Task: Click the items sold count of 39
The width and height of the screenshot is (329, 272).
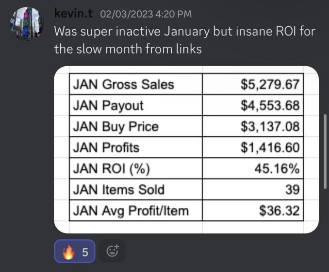Action: click(x=292, y=190)
